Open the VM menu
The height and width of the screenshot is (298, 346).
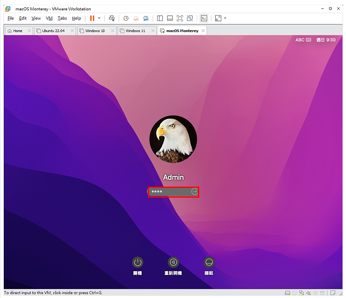49,18
